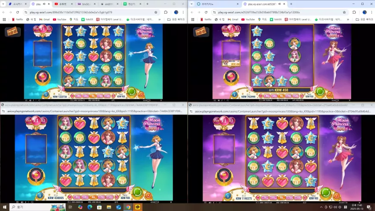
Task: Select the highlighted 900 bet in top-left game
Action: [x=93, y=96]
